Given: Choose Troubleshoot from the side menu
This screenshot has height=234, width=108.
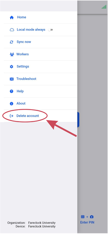Looking at the screenshot, I should [40, 79].
